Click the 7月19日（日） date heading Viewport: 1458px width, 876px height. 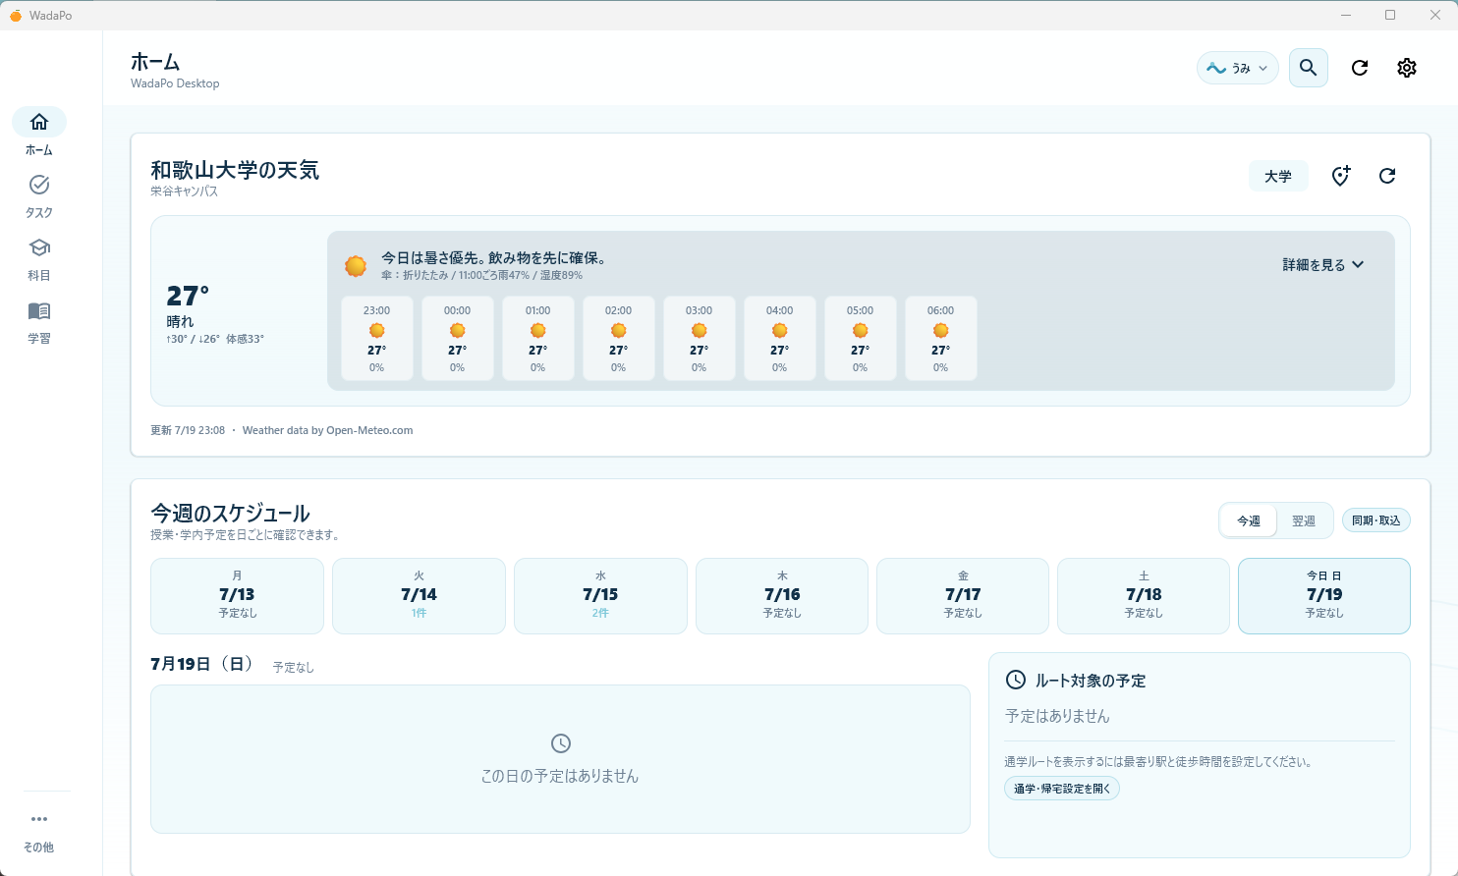(x=202, y=664)
